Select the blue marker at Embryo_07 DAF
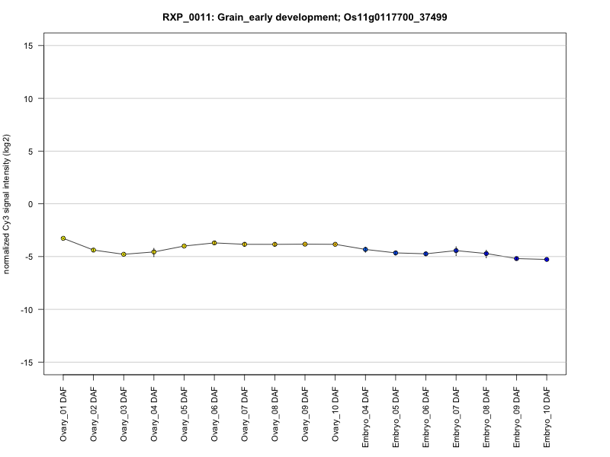This screenshot has width=610, height=457. click(456, 251)
